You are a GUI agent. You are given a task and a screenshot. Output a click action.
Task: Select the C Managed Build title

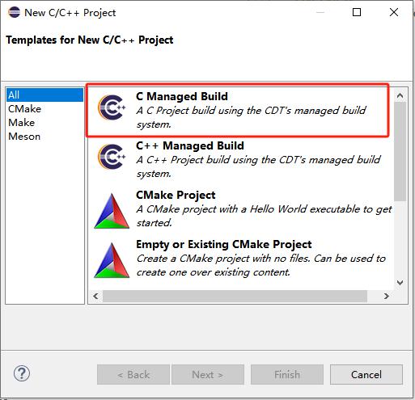click(182, 96)
